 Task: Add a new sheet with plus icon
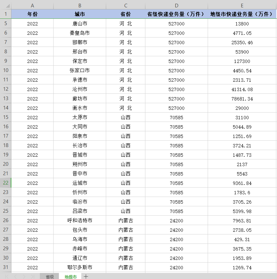[86, 277]
